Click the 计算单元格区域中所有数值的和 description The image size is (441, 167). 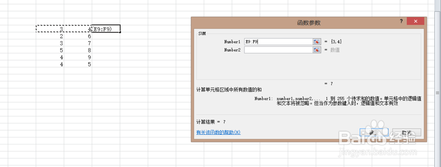[x=229, y=90]
